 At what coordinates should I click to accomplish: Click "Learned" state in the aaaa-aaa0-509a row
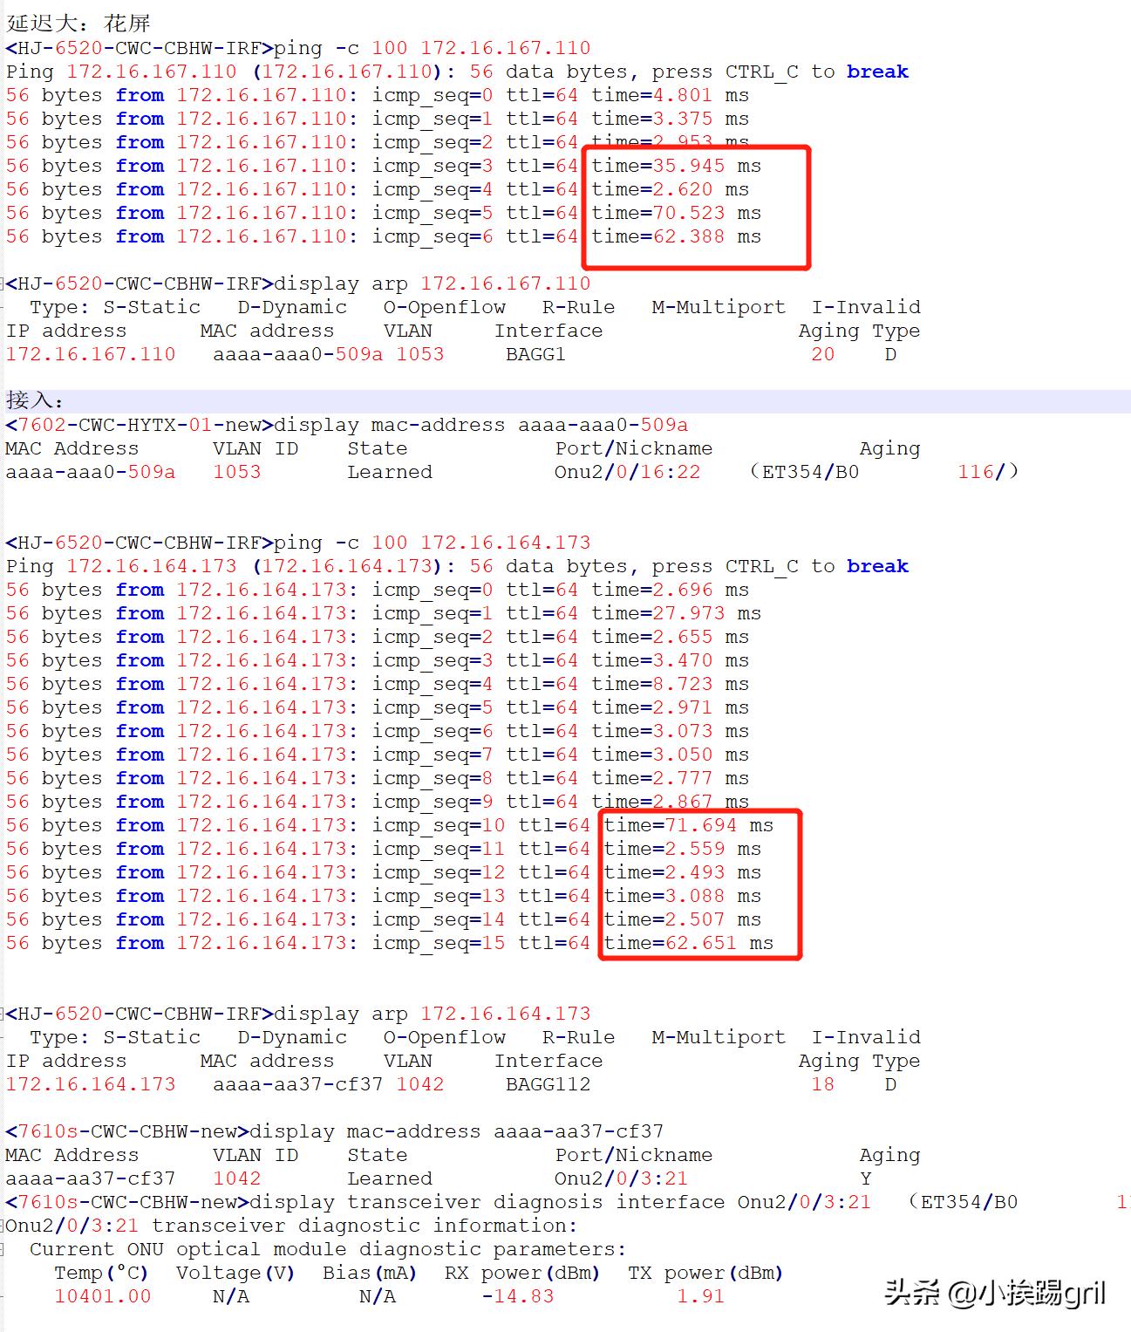coord(389,472)
